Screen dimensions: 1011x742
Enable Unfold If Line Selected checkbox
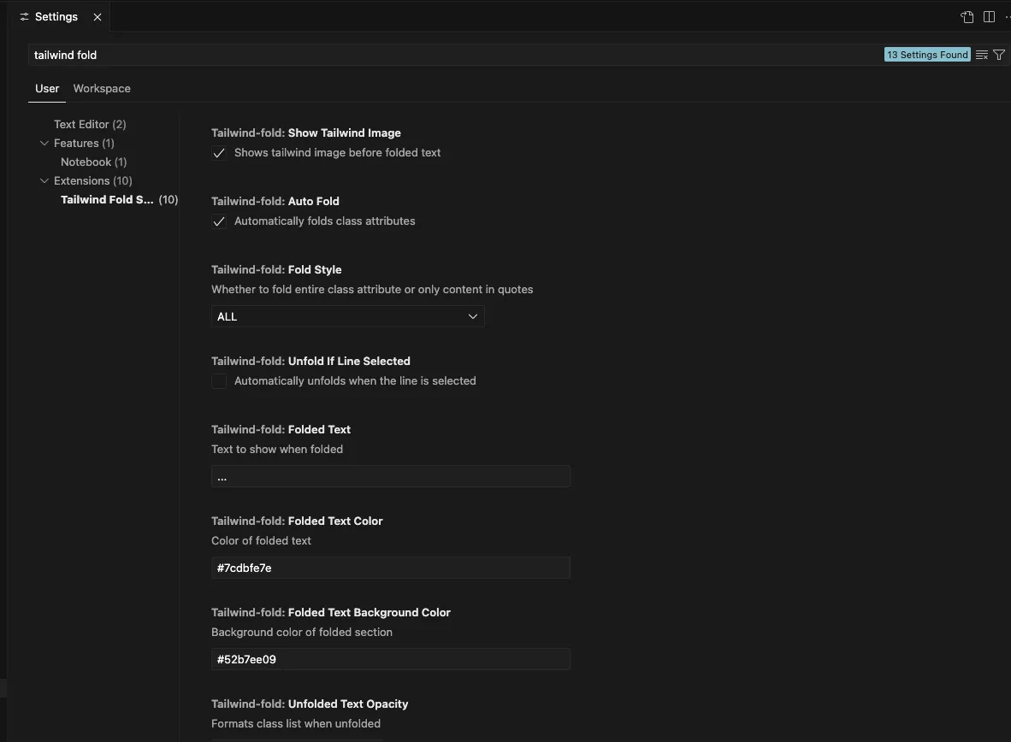219,381
